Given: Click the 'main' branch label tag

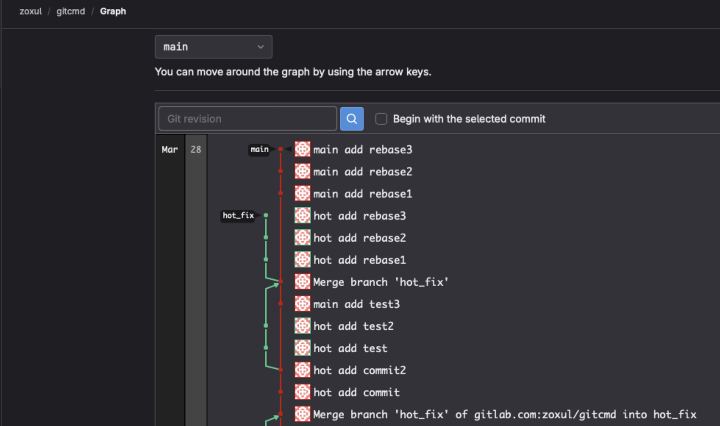Looking at the screenshot, I should click(259, 149).
